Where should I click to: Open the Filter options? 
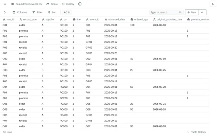pos(37,12)
